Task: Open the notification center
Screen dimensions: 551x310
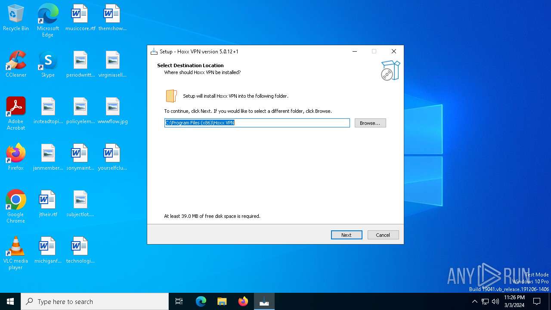Action: 537,301
